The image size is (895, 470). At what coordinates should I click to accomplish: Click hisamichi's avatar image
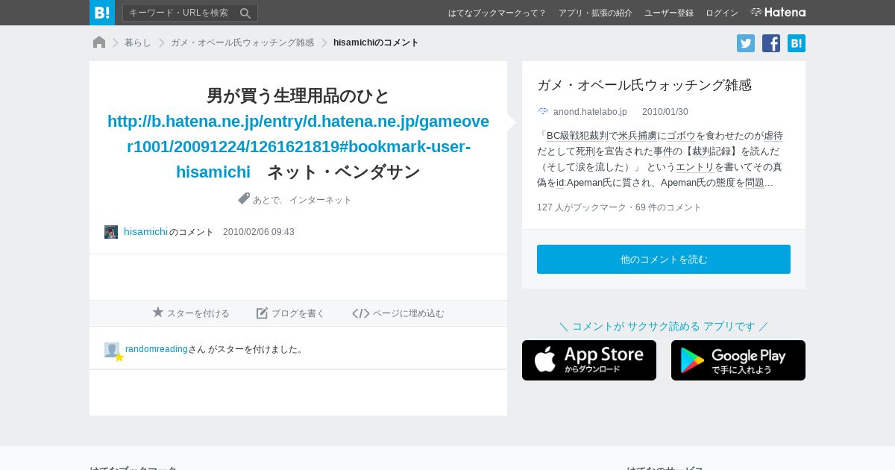[111, 232]
